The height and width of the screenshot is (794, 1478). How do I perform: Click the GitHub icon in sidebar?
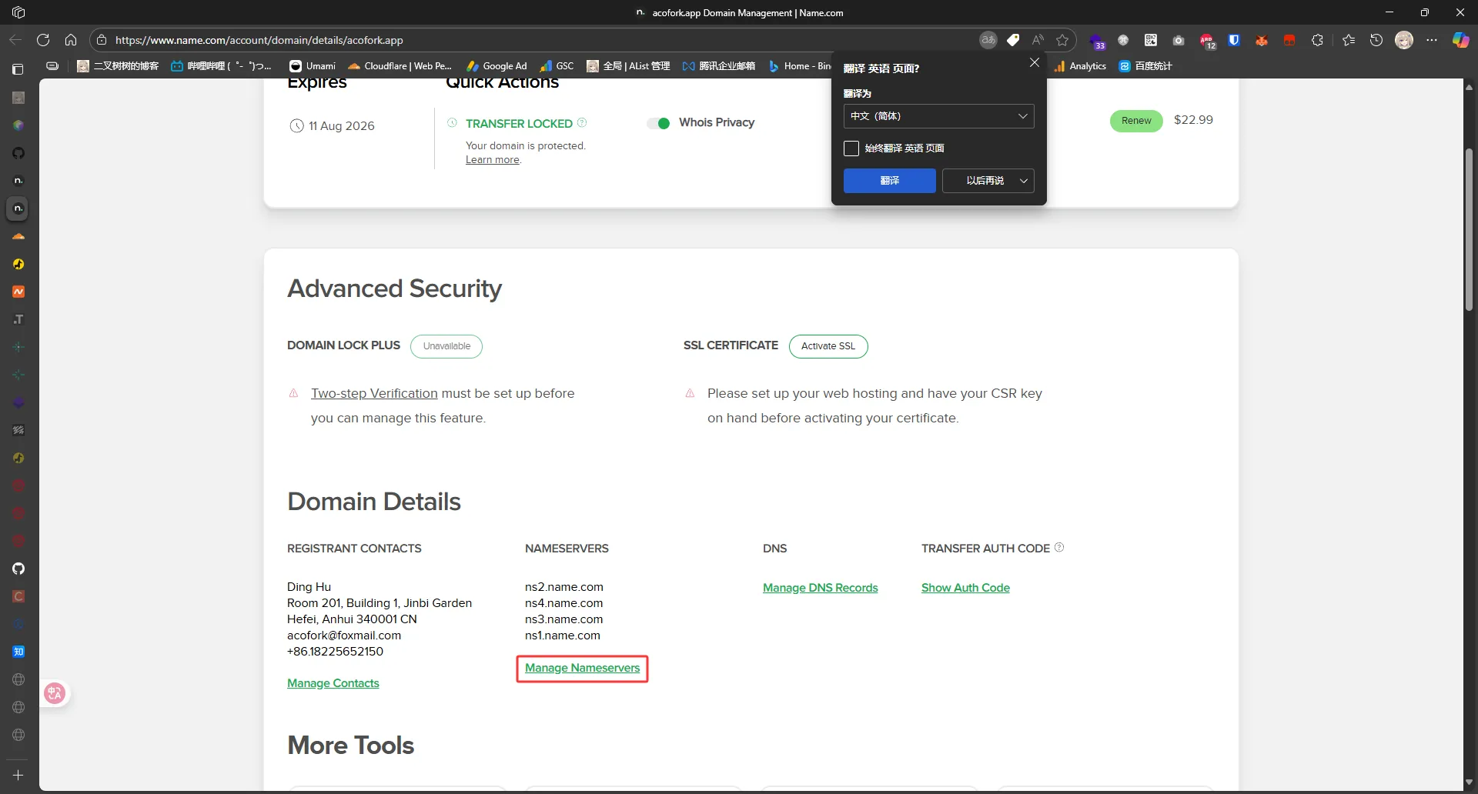(x=18, y=569)
